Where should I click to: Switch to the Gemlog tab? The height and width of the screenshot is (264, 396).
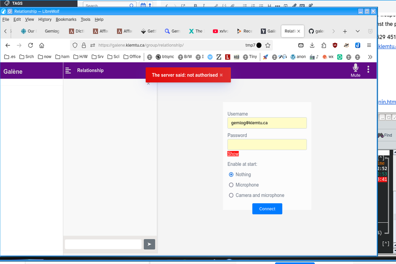[x=52, y=31]
